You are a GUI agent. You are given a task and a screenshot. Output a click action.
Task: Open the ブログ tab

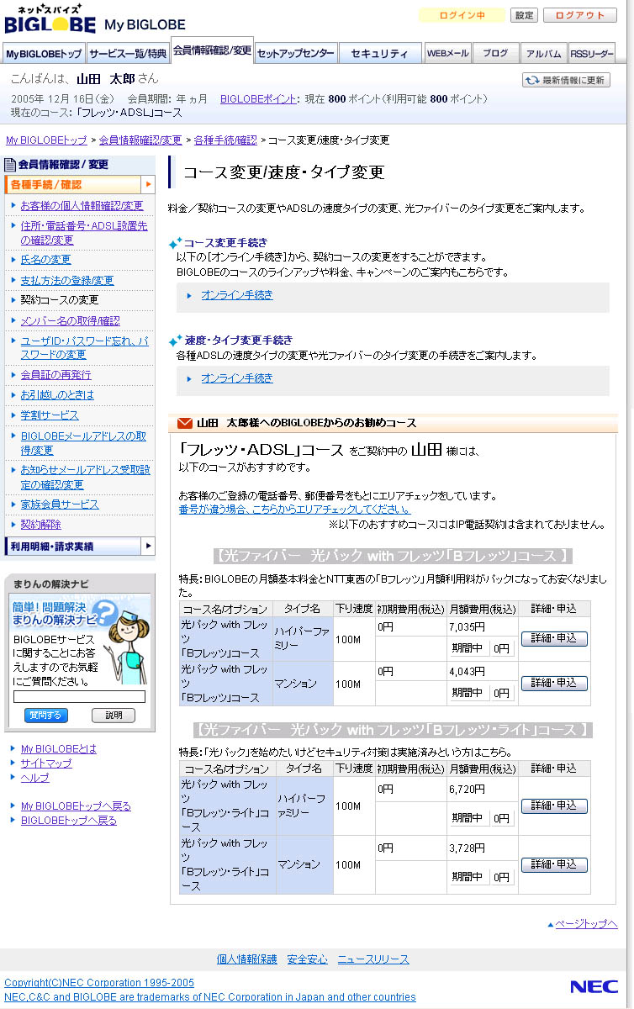[x=495, y=53]
